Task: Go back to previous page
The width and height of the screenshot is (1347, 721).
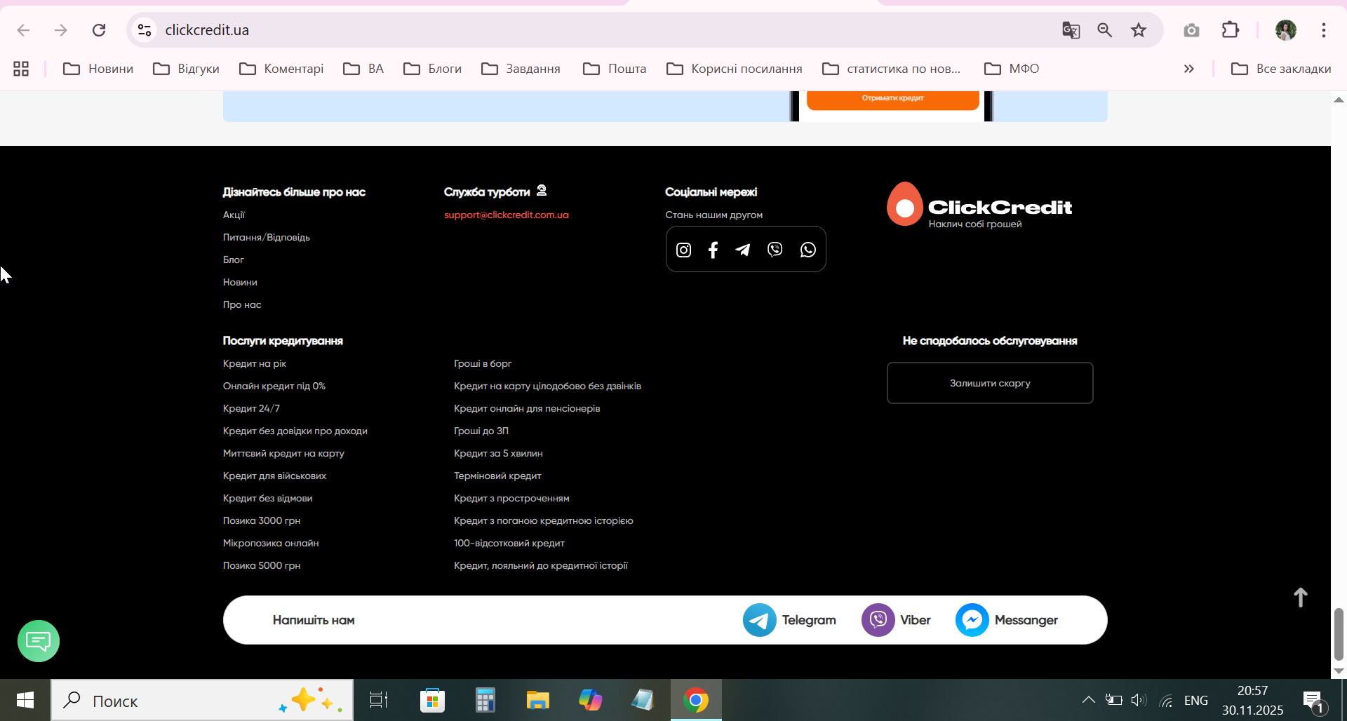Action: (x=23, y=30)
